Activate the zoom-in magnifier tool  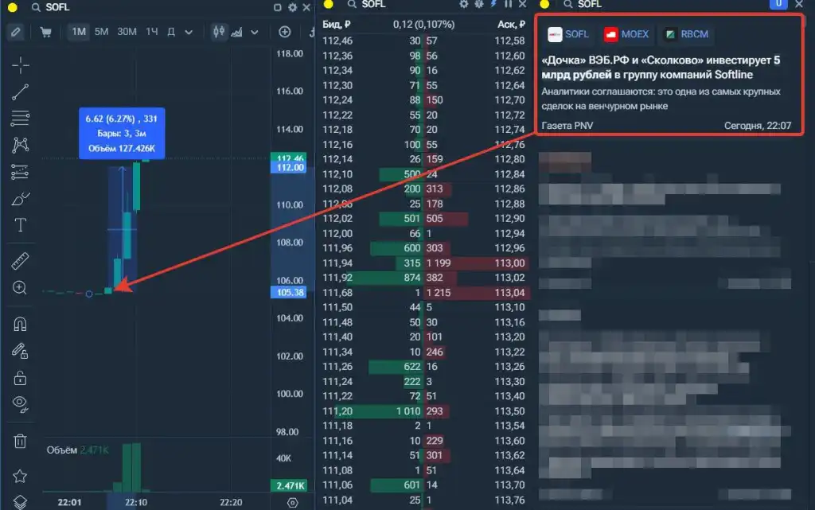20,288
